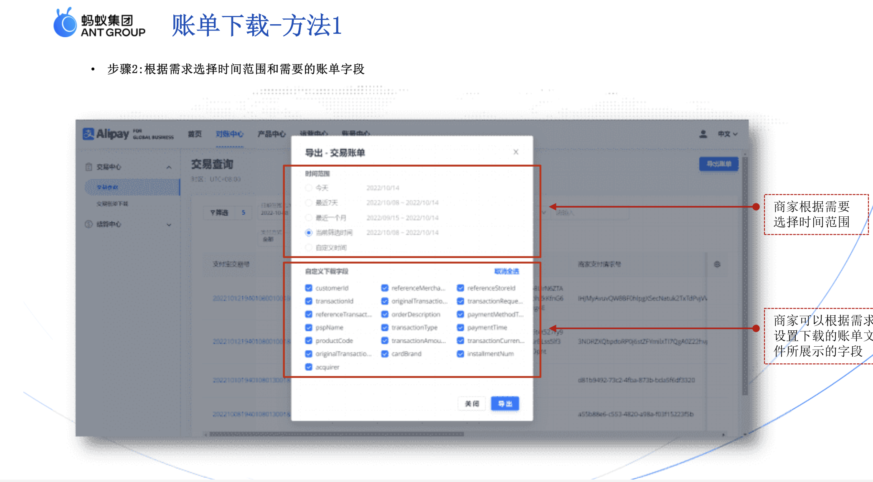Click the table settings gear icon
The height and width of the screenshot is (482, 873).
point(717,264)
